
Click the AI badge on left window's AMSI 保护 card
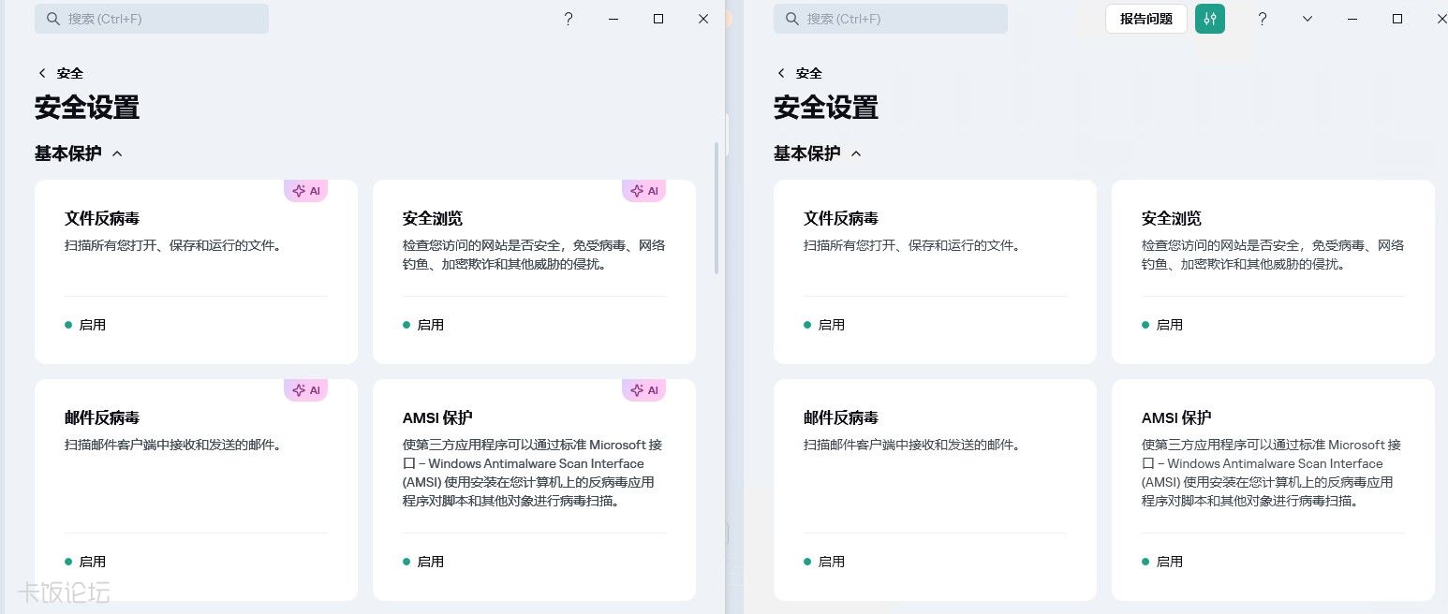(644, 390)
